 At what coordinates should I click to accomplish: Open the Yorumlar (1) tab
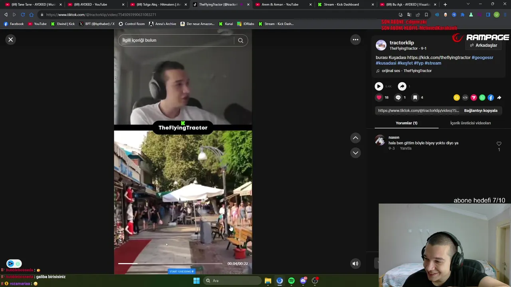click(406, 123)
